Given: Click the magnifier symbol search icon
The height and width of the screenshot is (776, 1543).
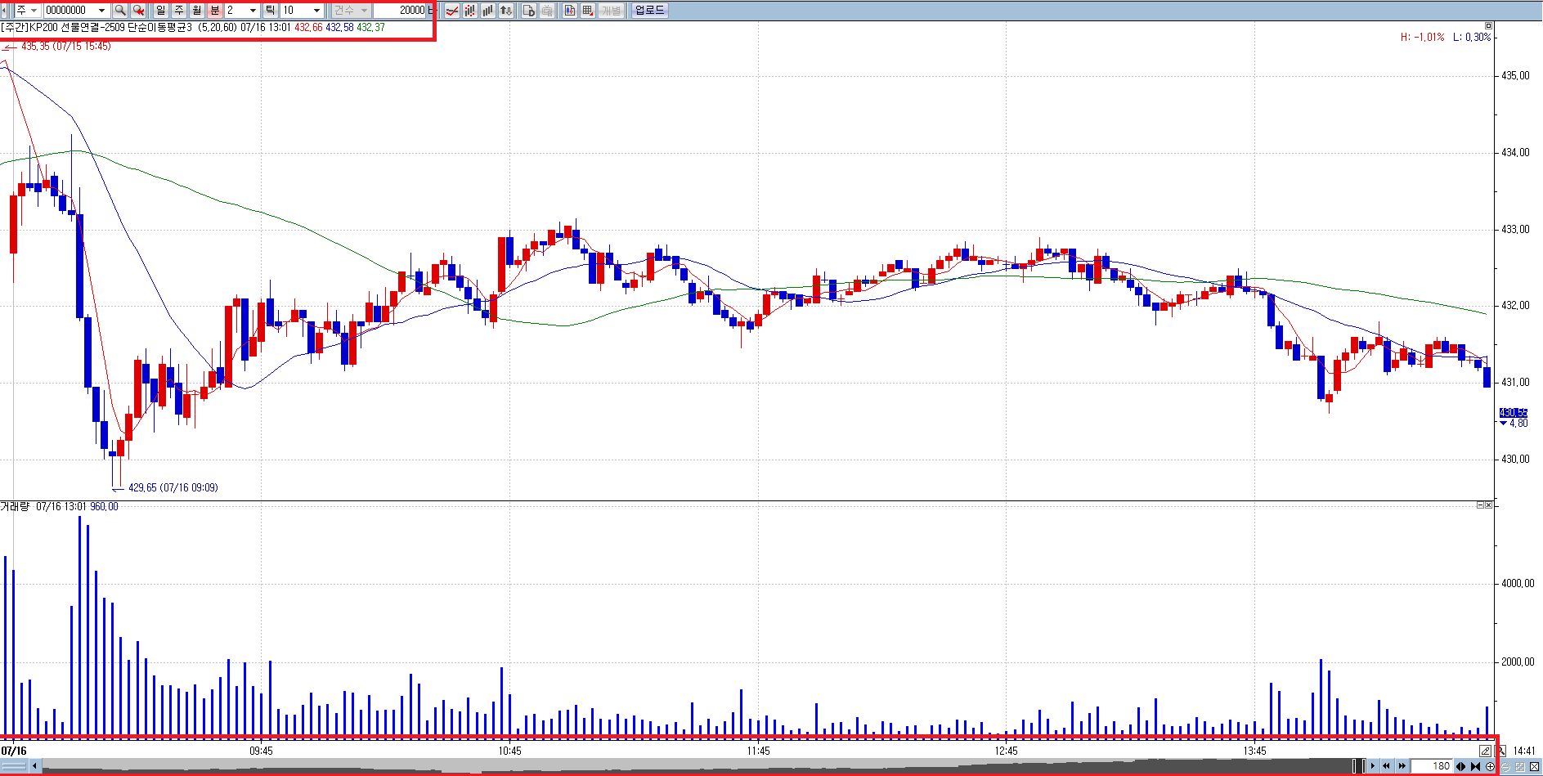Looking at the screenshot, I should pos(120,11).
